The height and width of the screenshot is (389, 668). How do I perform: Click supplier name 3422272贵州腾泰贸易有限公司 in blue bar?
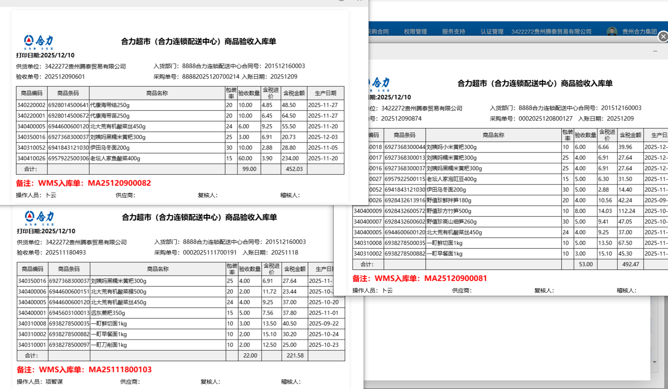(551, 32)
